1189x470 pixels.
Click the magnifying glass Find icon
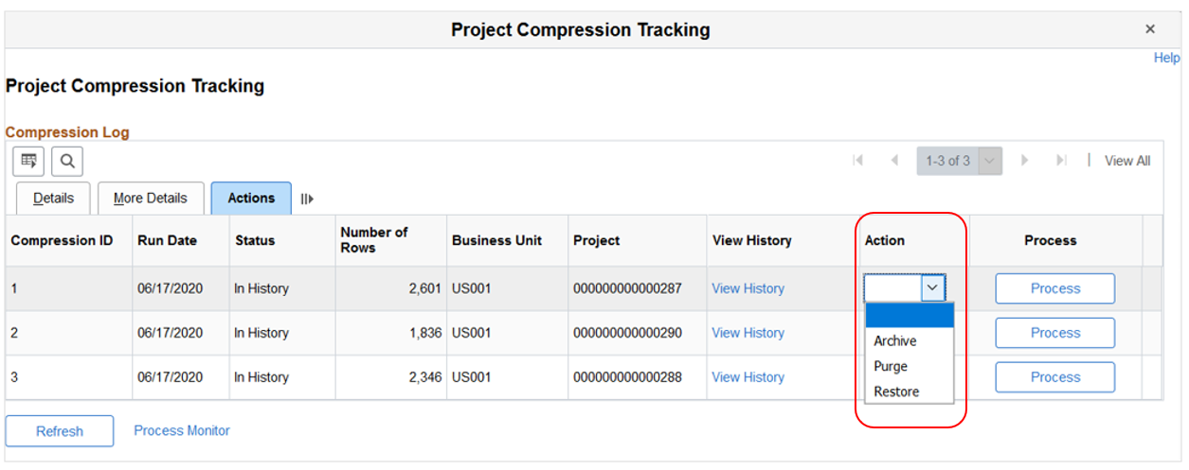click(x=67, y=162)
